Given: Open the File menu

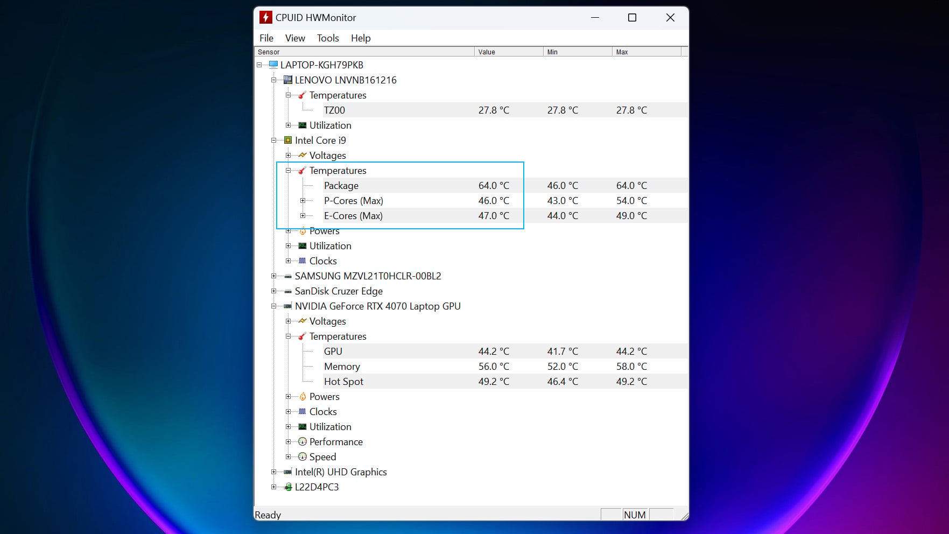Looking at the screenshot, I should (x=266, y=38).
